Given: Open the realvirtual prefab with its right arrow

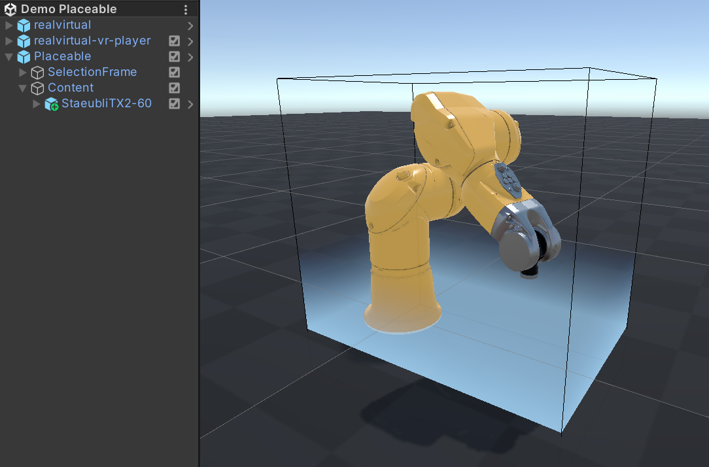Looking at the screenshot, I should click(190, 26).
